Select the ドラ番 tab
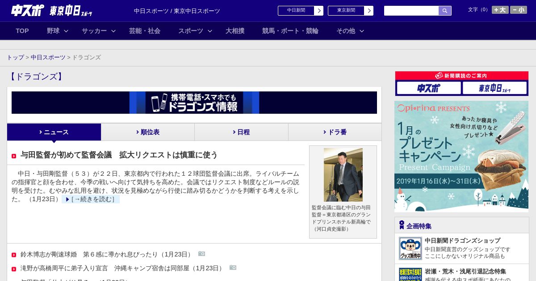The width and height of the screenshot is (536, 281). [335, 132]
